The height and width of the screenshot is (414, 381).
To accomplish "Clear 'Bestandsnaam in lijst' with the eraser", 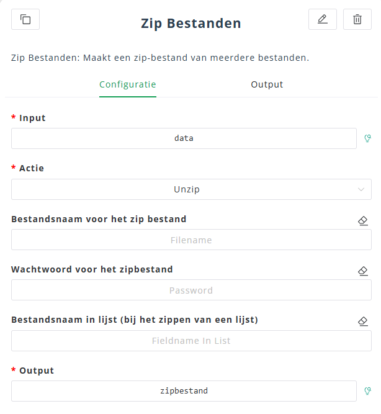I will click(364, 321).
